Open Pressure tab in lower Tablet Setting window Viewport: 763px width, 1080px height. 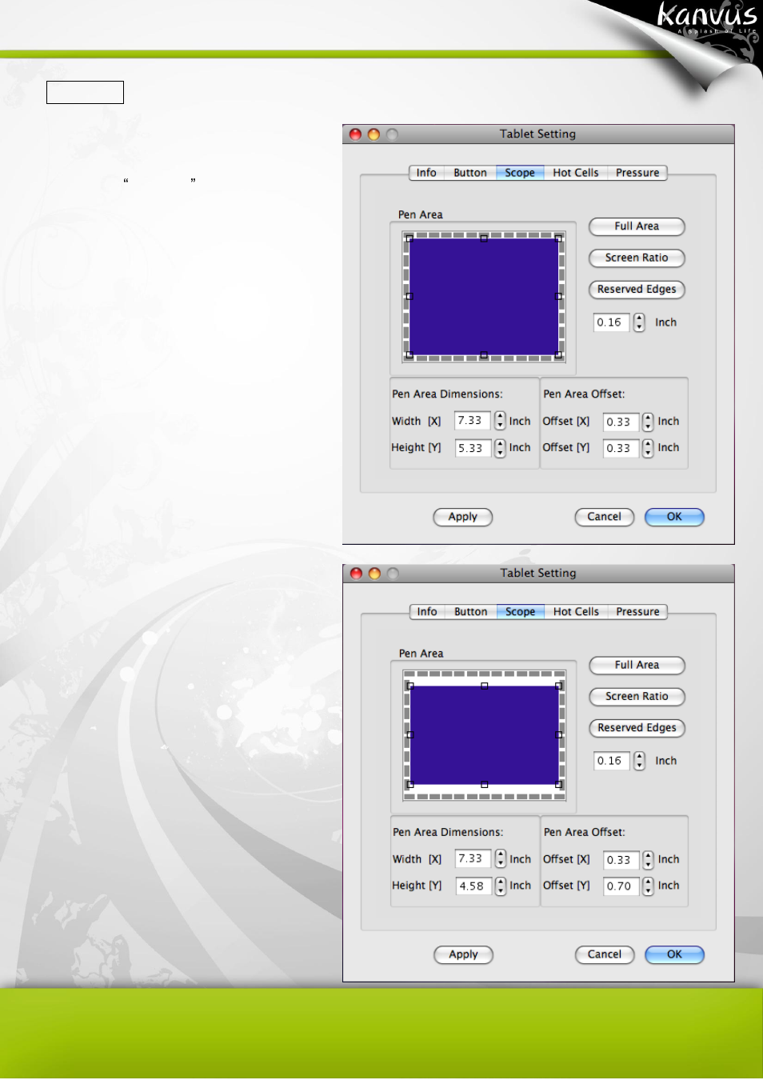point(638,612)
